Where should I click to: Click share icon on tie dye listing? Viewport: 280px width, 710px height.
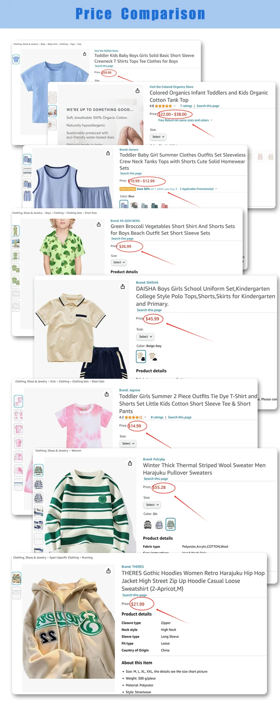tap(106, 394)
